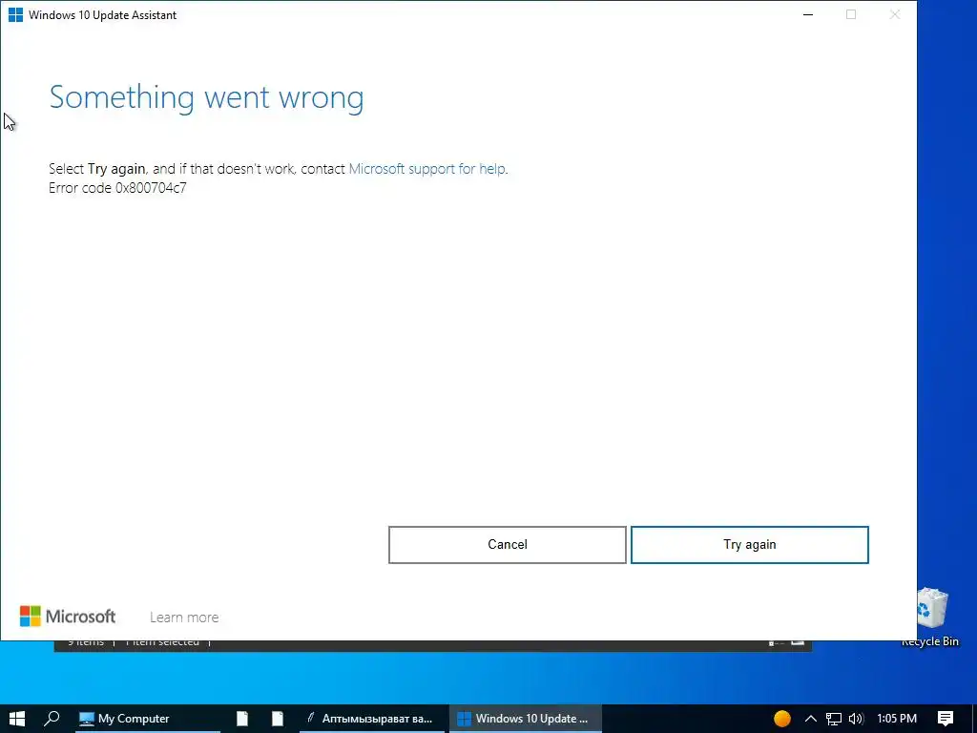Open Microsoft support for help link
977x733 pixels.
426,168
